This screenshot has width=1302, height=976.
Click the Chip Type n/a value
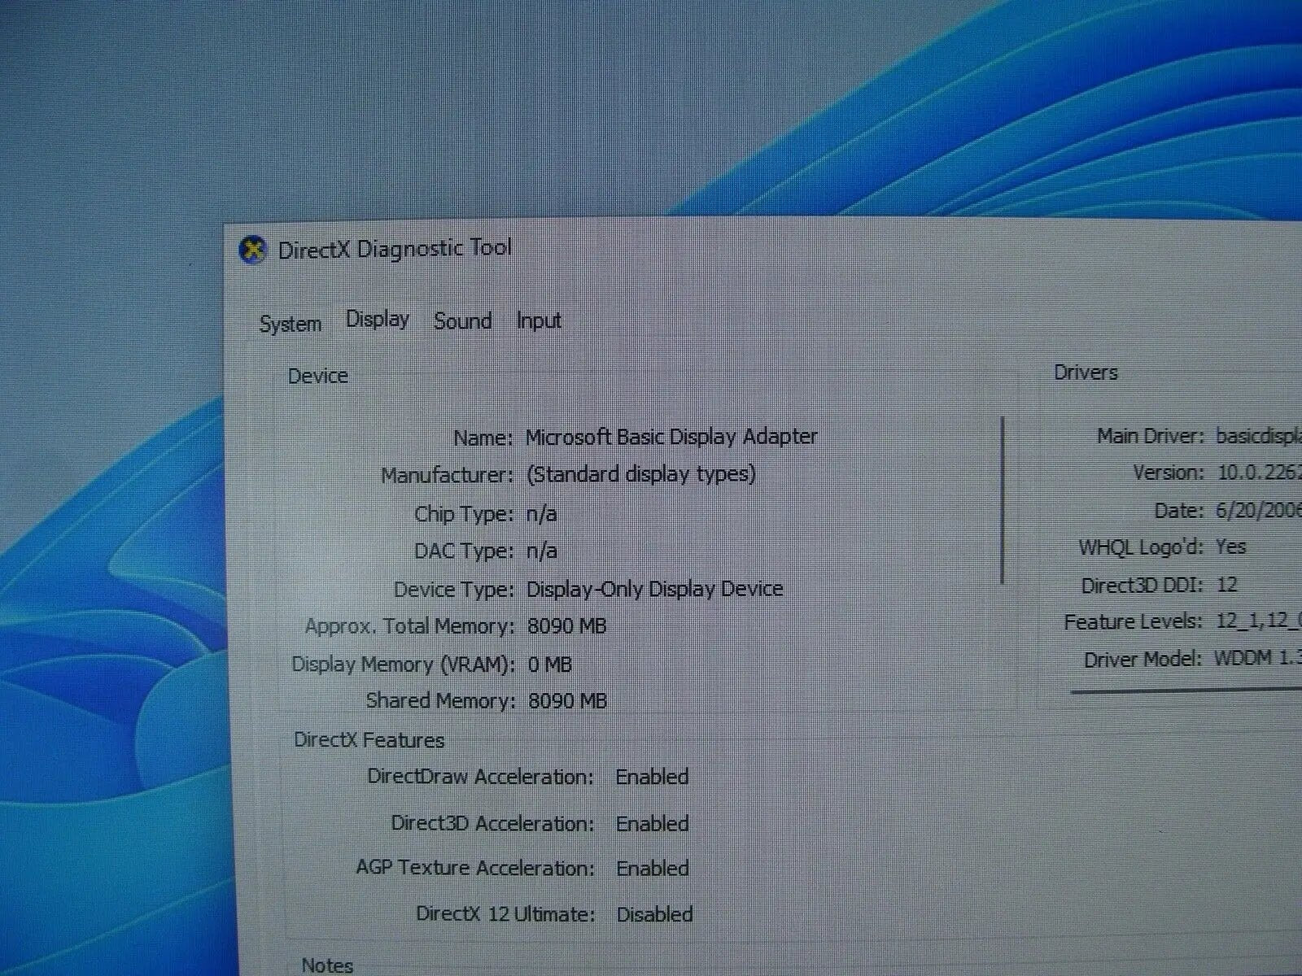coord(542,514)
